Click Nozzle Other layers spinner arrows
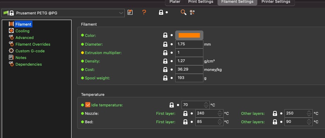 [309, 113]
